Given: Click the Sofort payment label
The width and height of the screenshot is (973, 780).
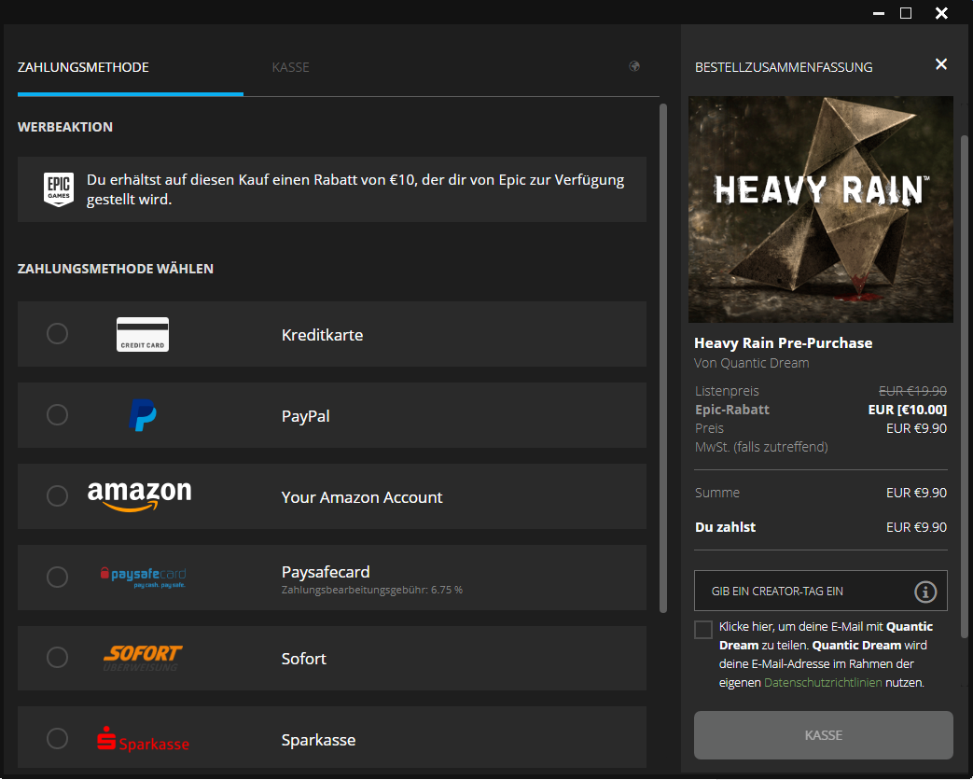Looking at the screenshot, I should pyautogui.click(x=303, y=659).
